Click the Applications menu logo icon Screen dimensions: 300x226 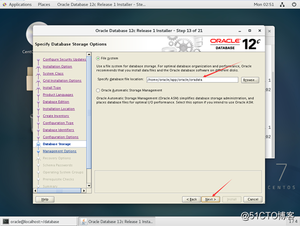tap(4, 4)
